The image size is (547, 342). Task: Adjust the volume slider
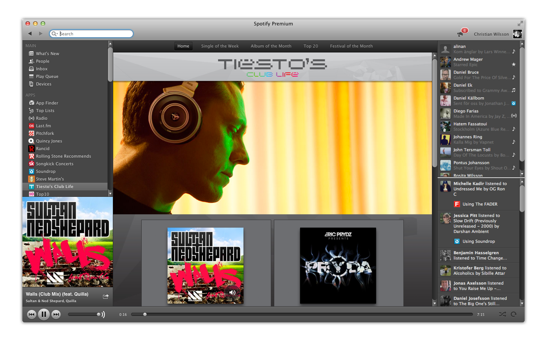pos(84,314)
